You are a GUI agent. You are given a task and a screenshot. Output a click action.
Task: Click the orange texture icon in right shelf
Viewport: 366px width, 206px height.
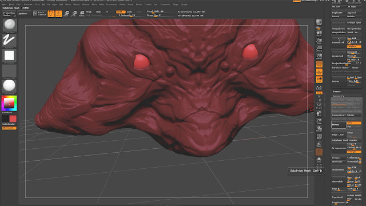click(x=319, y=152)
